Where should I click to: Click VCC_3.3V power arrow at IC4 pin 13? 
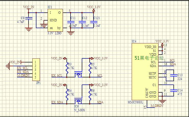tap(162, 45)
